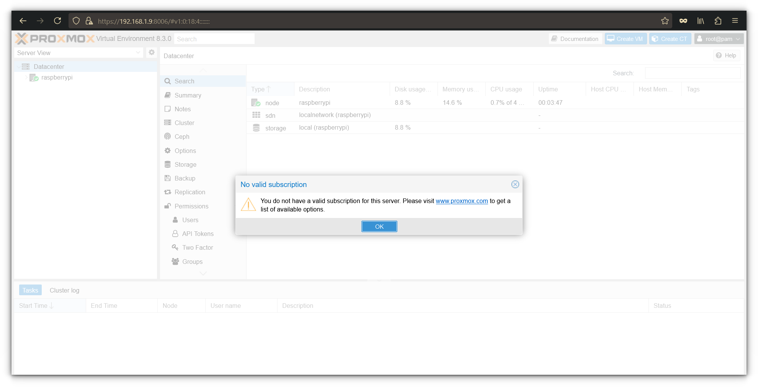Sort by the CPU usage column
Viewport: 758px width, 387px height.
pyautogui.click(x=510, y=89)
